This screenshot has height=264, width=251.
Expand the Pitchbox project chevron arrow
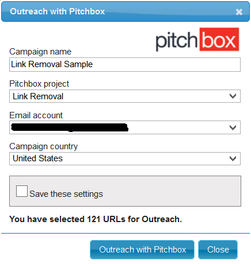tap(233, 96)
